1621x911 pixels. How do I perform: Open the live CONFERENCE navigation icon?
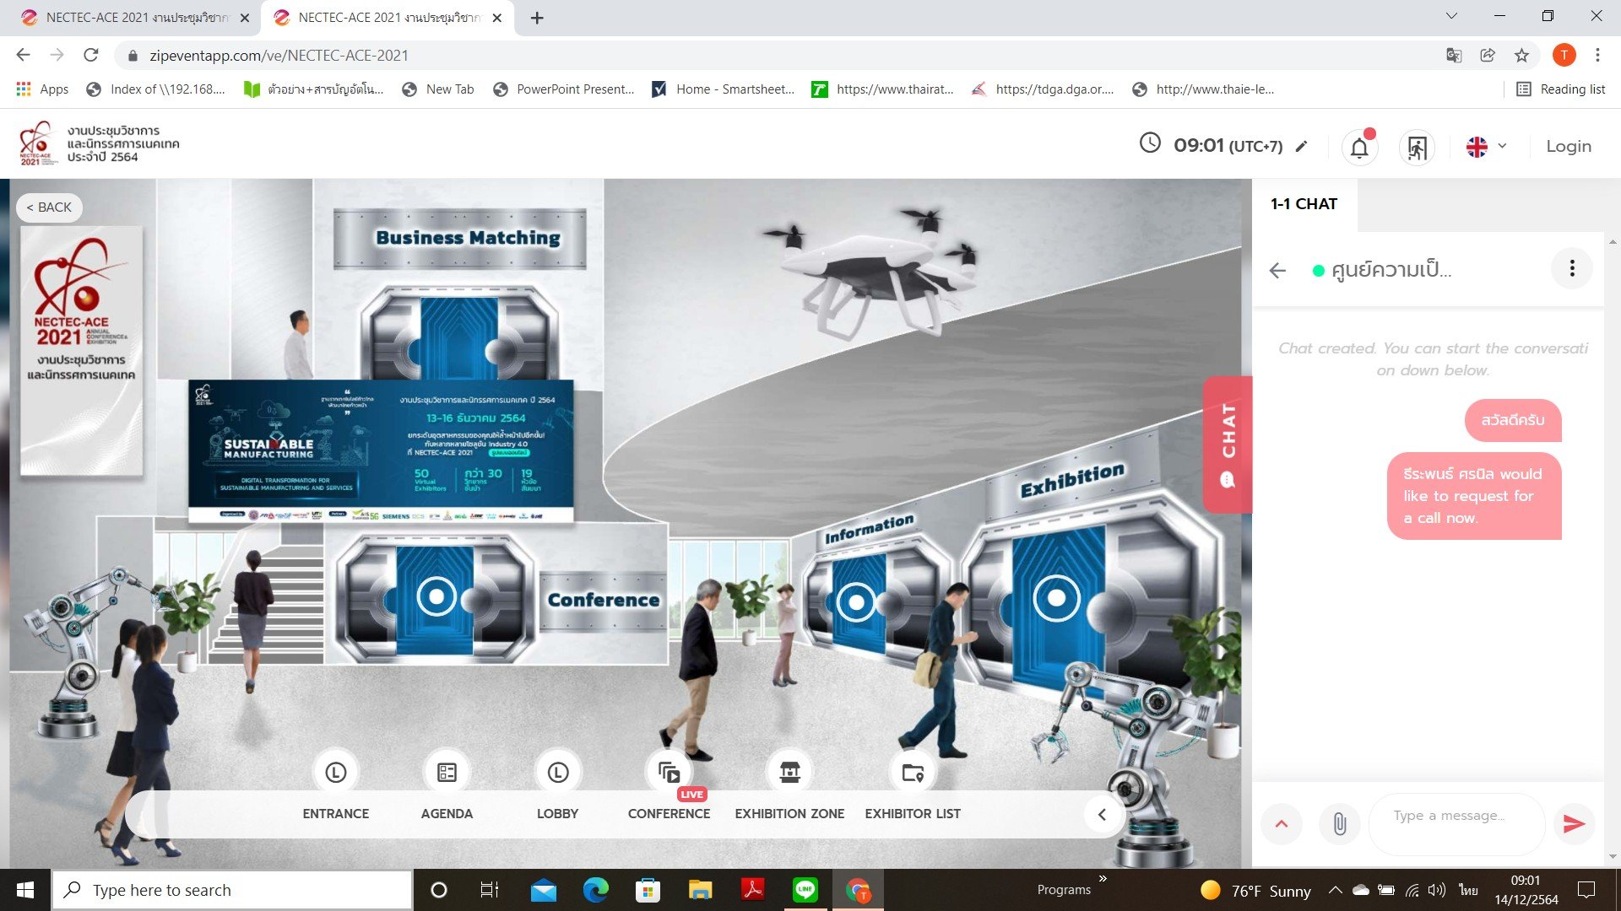(x=669, y=772)
